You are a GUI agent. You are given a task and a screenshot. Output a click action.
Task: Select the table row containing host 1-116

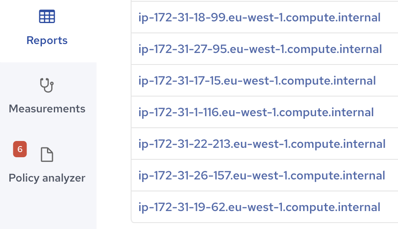(x=264, y=112)
